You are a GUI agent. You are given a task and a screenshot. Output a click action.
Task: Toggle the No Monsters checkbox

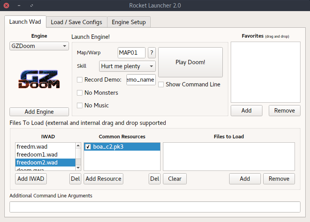[x=80, y=93]
